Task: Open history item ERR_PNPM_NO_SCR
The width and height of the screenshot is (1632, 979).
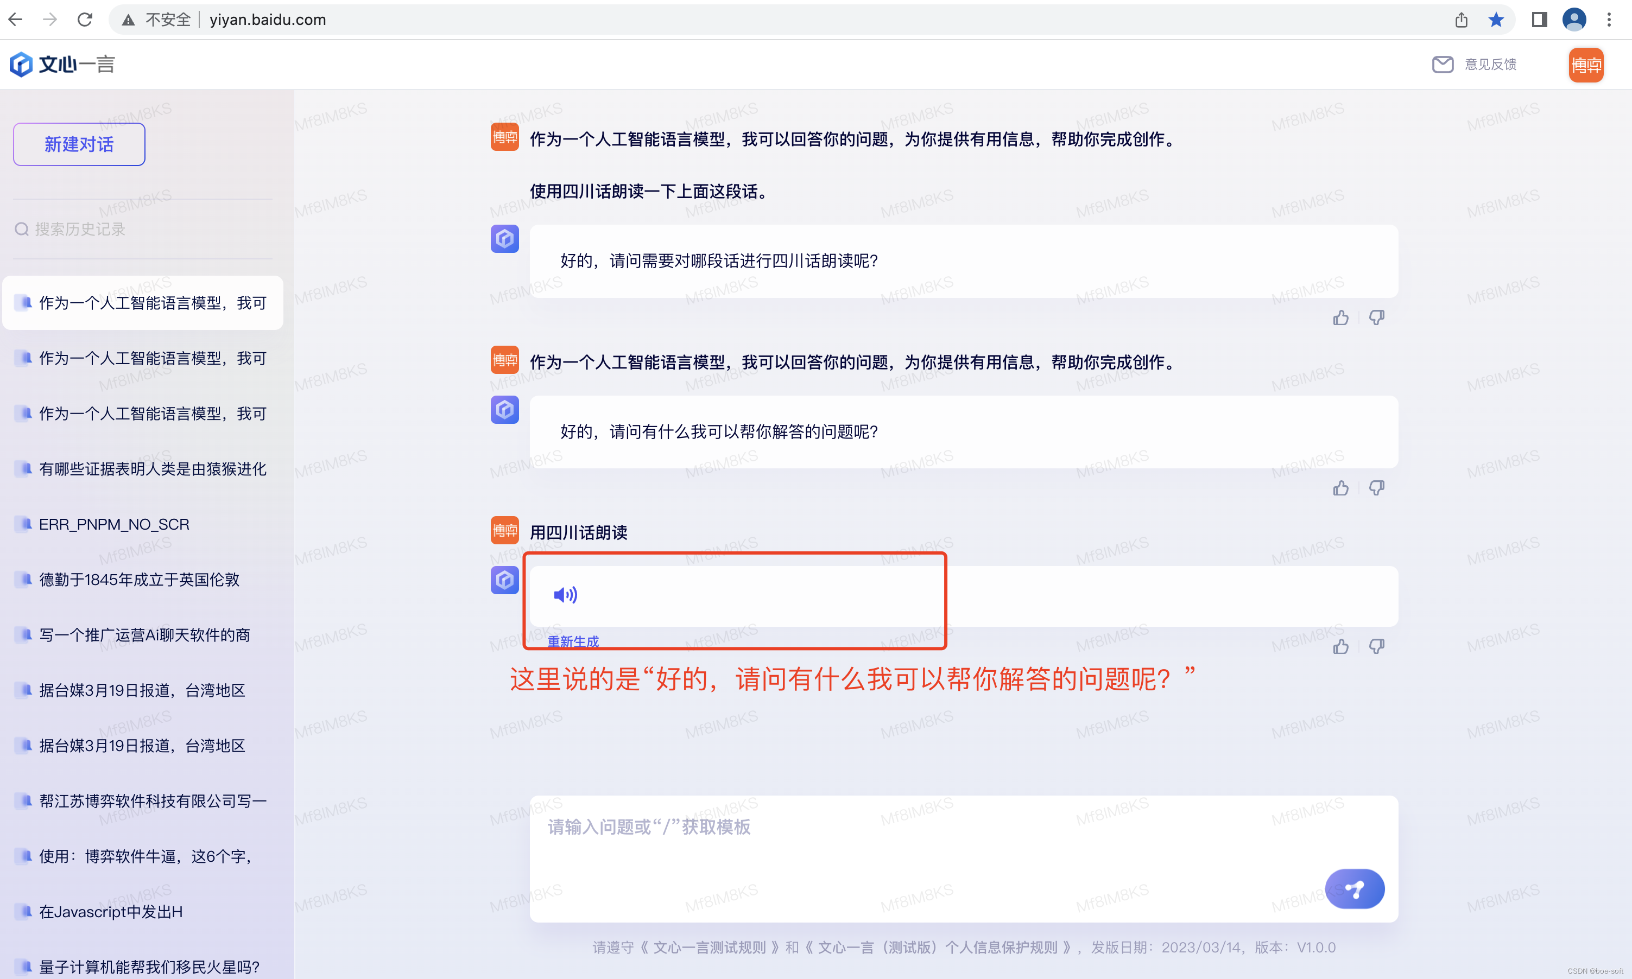Action: coord(143,524)
